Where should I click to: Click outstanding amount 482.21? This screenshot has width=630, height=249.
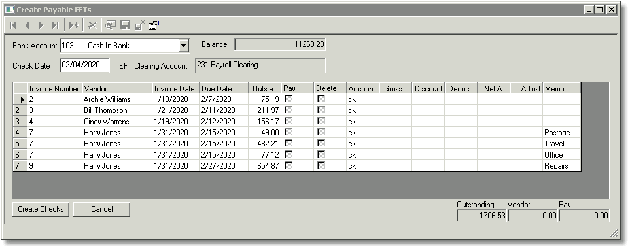click(264, 143)
